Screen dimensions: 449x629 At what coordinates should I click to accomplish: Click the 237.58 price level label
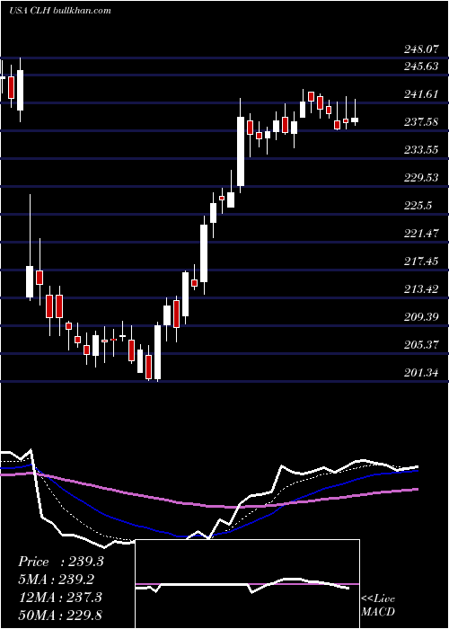421,122
